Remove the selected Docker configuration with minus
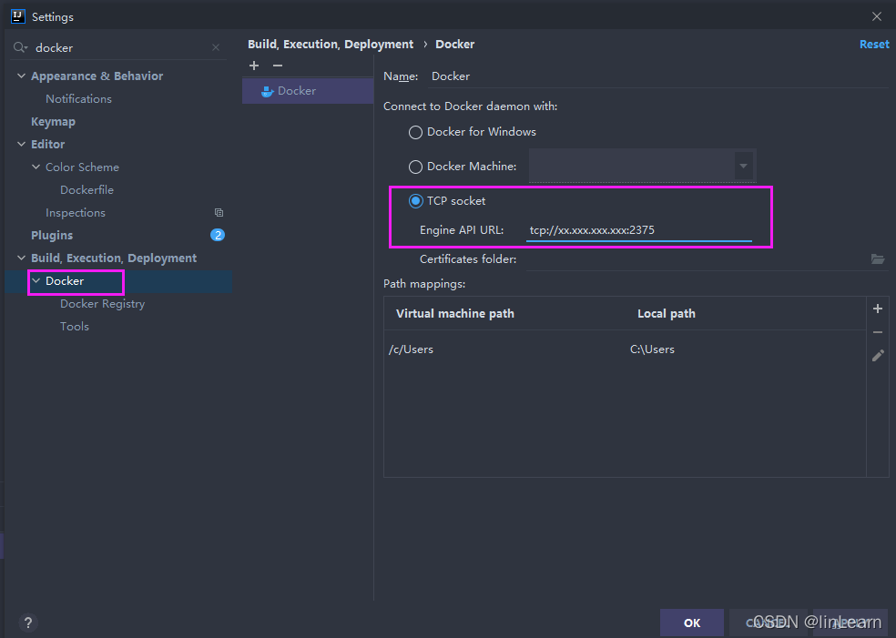 (x=278, y=66)
